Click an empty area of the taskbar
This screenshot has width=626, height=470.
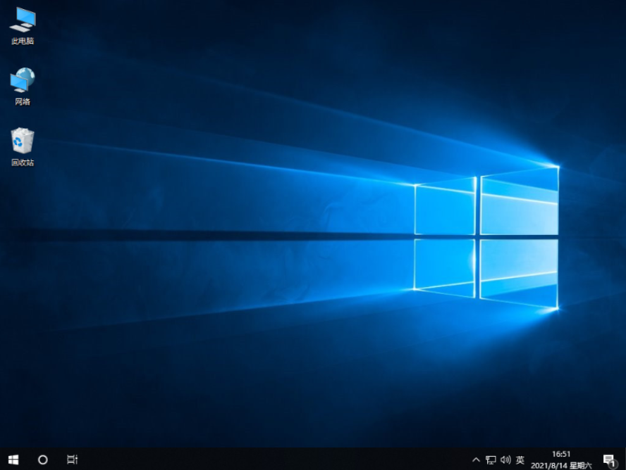(282, 459)
